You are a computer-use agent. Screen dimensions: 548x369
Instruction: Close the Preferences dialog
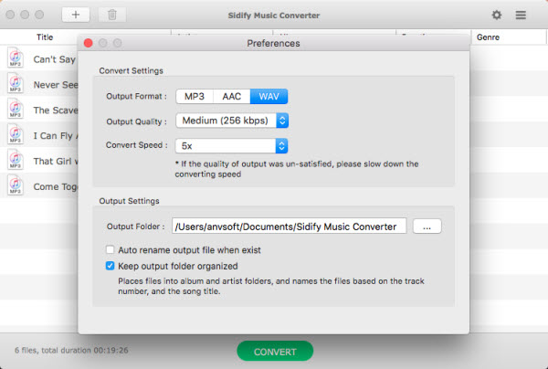pos(89,43)
